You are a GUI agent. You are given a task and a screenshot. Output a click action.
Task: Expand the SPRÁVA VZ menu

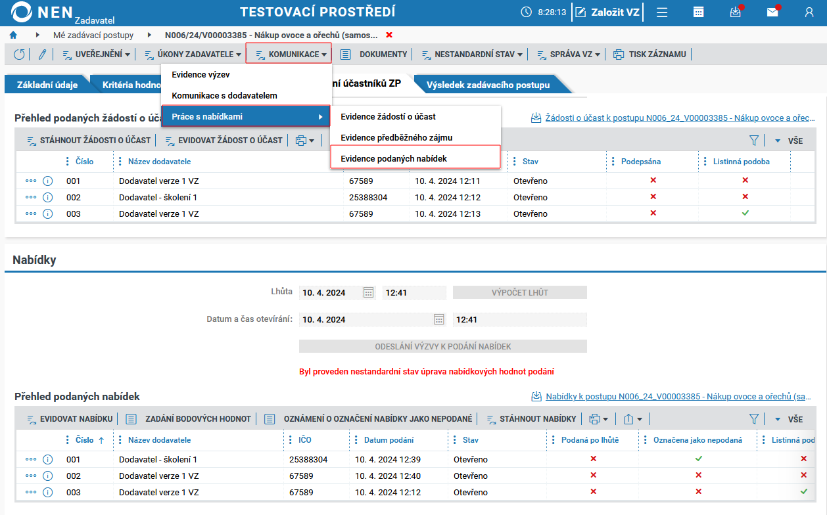coord(568,55)
